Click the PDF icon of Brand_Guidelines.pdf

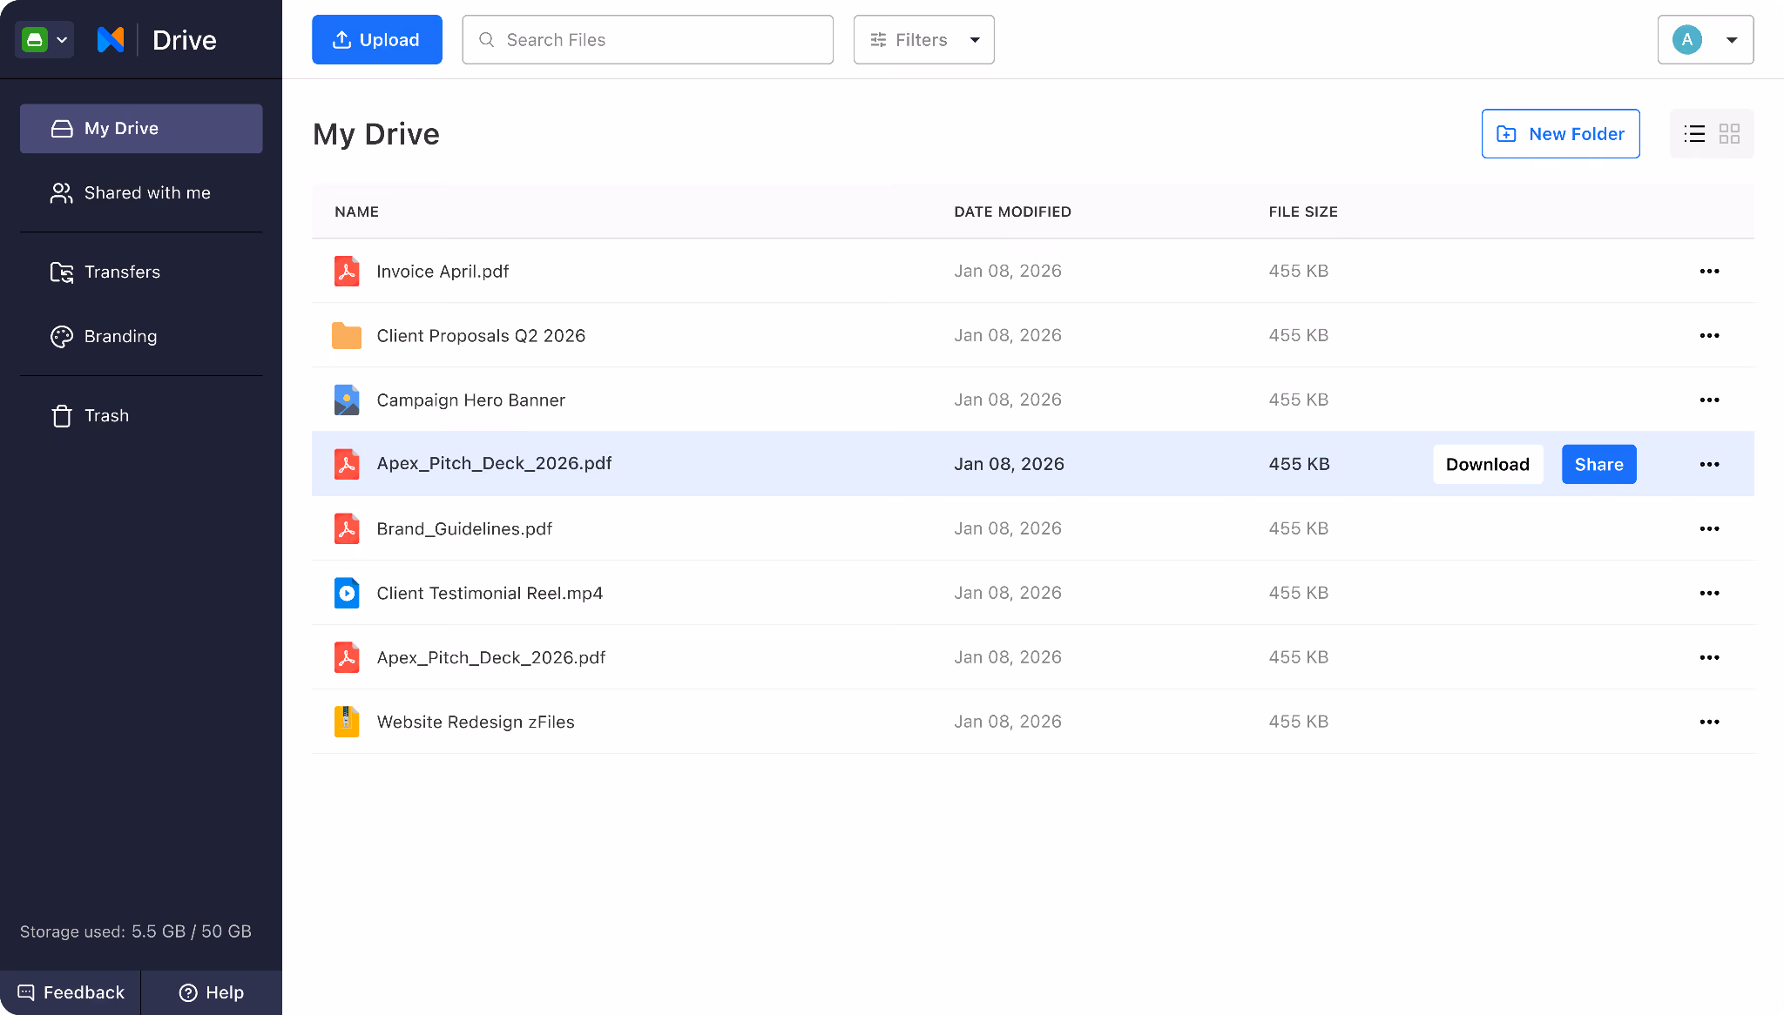pos(347,529)
